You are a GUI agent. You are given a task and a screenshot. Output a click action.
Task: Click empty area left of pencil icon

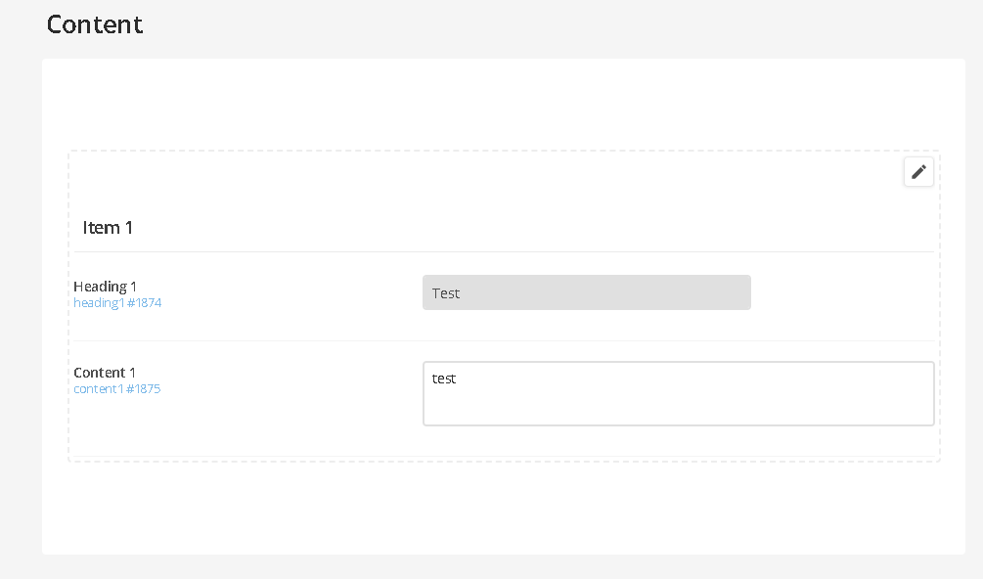489,172
